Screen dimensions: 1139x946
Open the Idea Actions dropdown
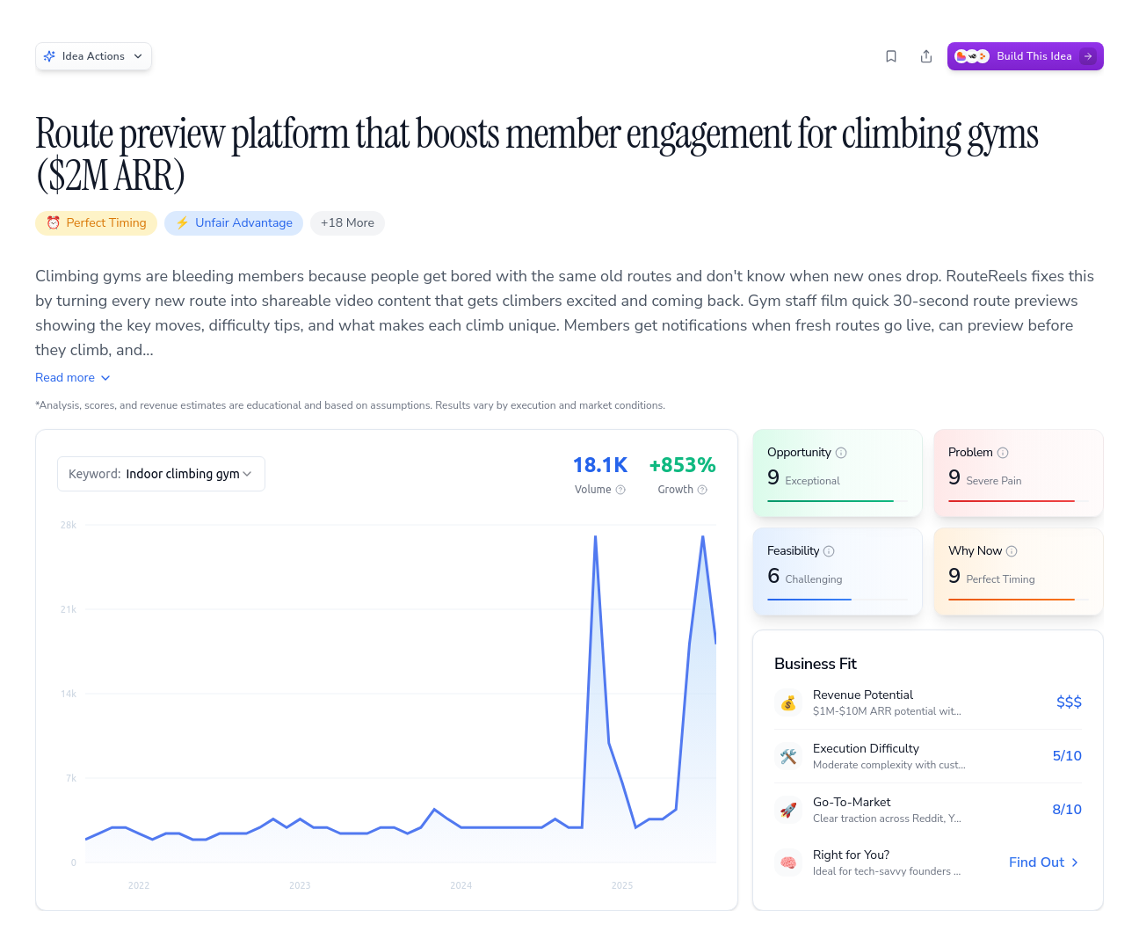[93, 55]
